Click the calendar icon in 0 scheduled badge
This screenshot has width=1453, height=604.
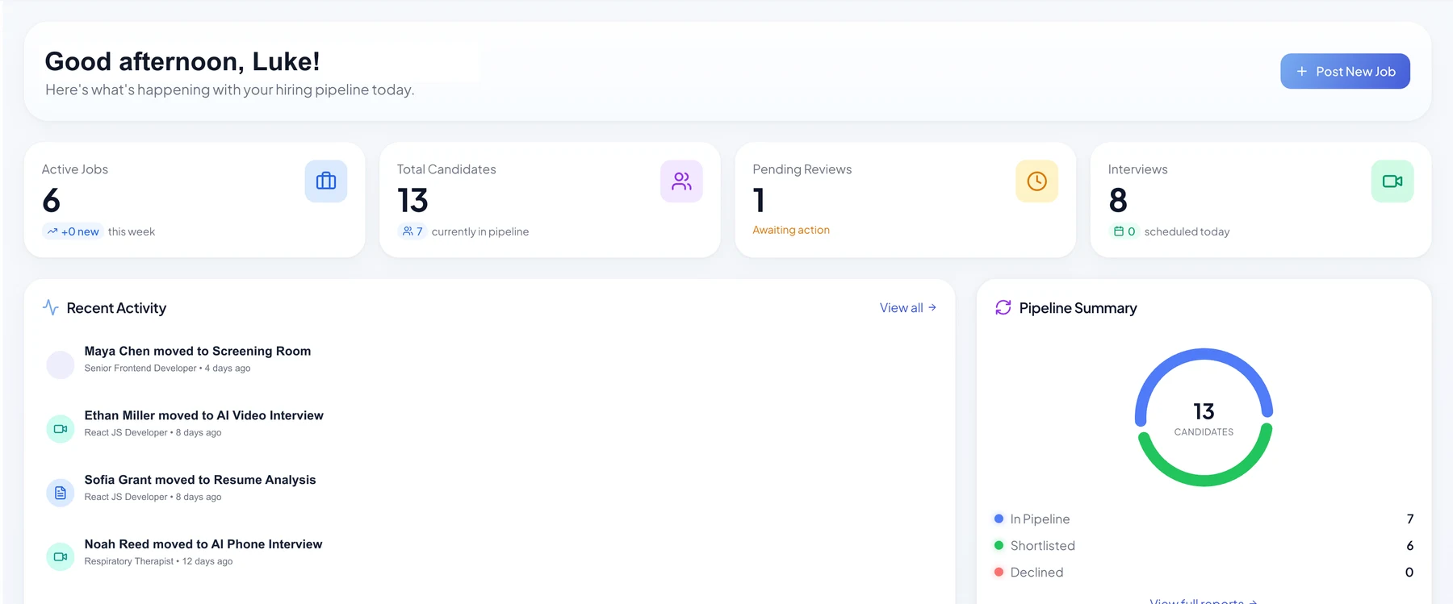click(x=1119, y=231)
